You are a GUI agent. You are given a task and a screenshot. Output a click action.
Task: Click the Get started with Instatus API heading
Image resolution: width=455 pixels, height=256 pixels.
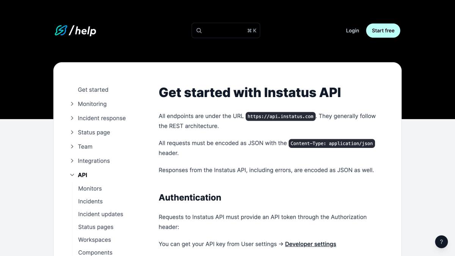point(250,93)
